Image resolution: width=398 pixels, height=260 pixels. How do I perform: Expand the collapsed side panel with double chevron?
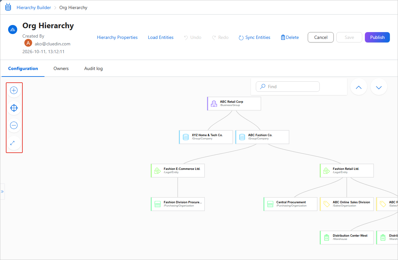[2, 192]
